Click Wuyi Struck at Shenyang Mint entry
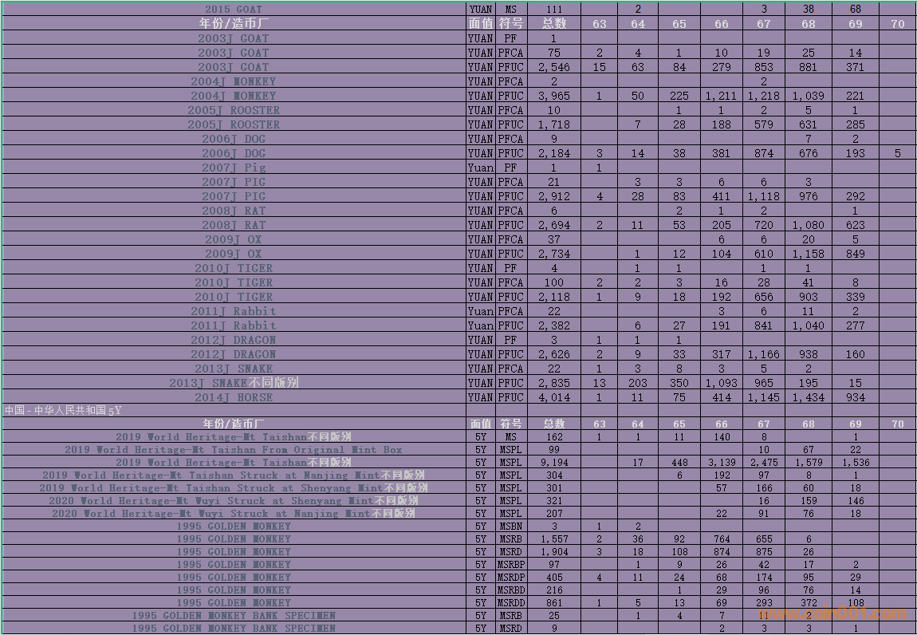The width and height of the screenshot is (917, 635). coord(233,501)
